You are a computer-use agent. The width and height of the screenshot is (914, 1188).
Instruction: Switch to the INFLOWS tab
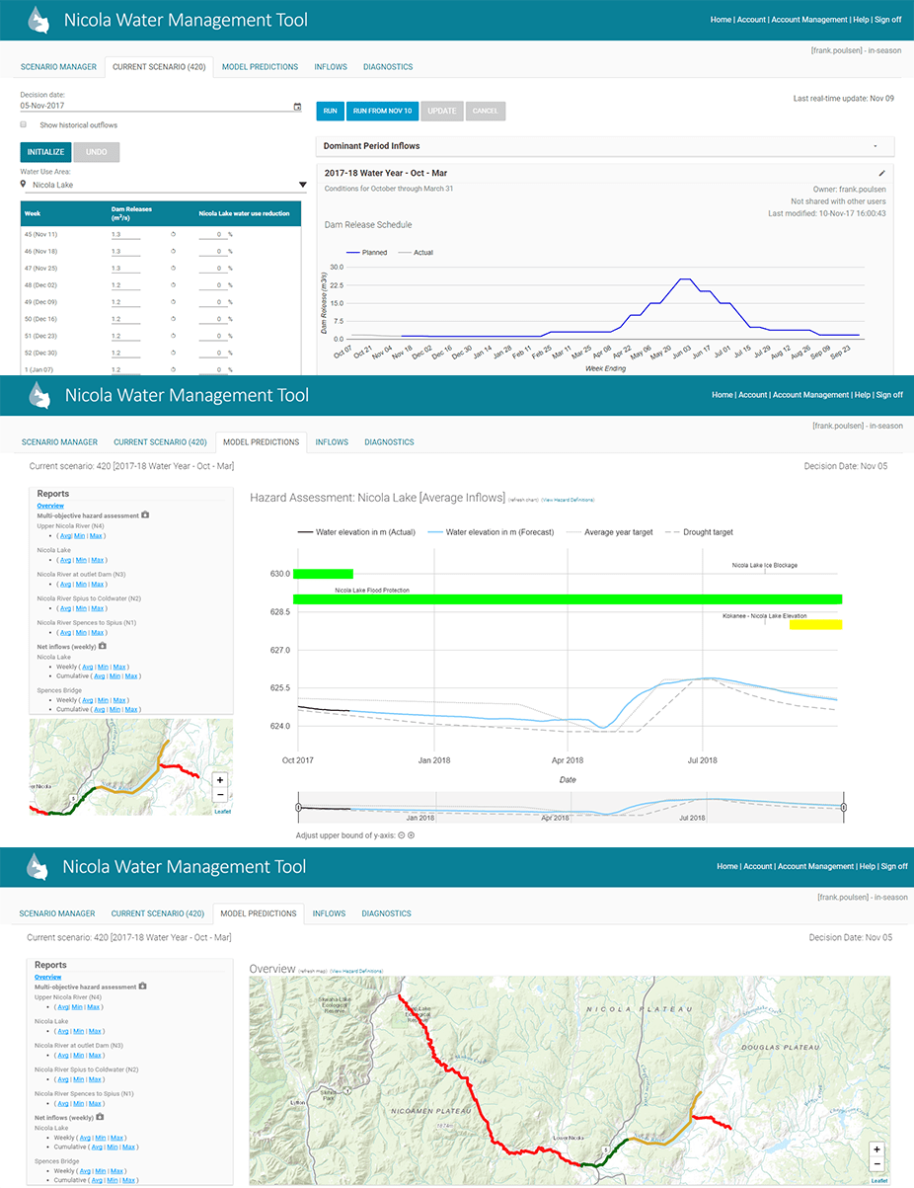331,67
